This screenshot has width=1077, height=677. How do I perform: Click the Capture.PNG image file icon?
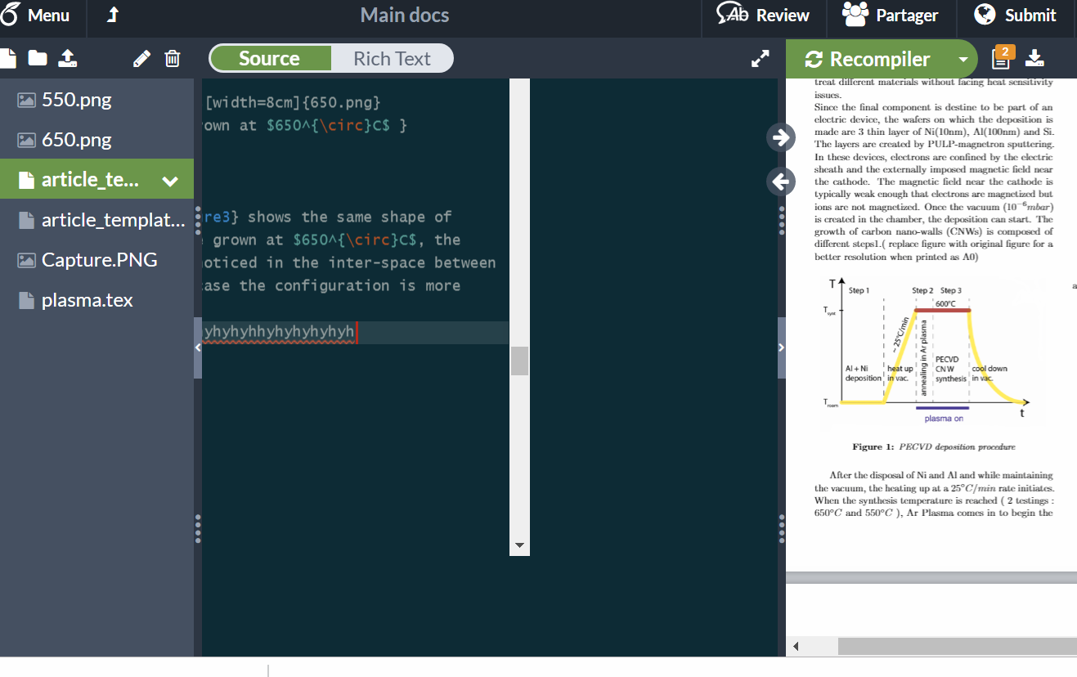coord(26,261)
